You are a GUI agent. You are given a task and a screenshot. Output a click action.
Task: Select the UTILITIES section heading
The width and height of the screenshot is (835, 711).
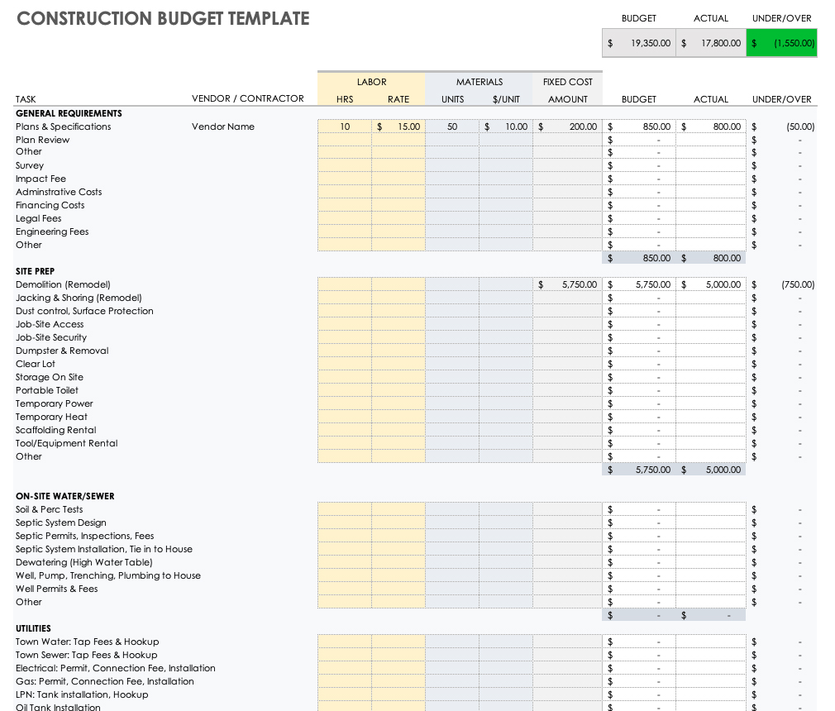[x=36, y=628]
